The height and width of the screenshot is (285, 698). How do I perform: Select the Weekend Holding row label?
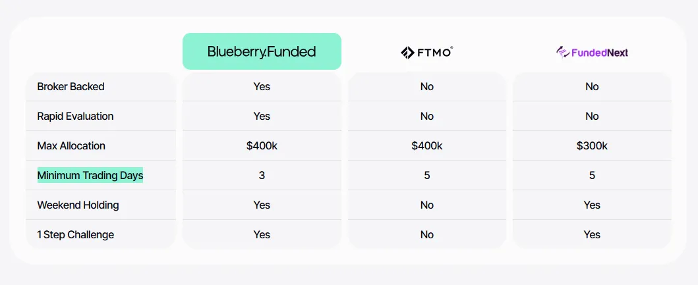[x=78, y=205]
